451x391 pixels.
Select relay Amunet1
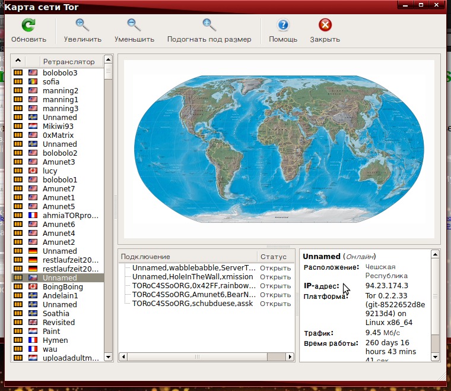click(x=58, y=197)
